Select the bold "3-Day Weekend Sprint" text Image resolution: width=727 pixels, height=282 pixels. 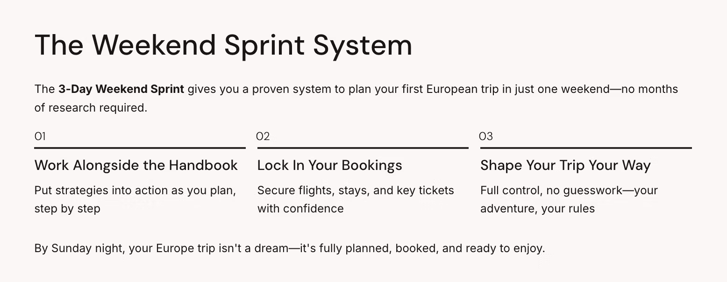point(121,89)
